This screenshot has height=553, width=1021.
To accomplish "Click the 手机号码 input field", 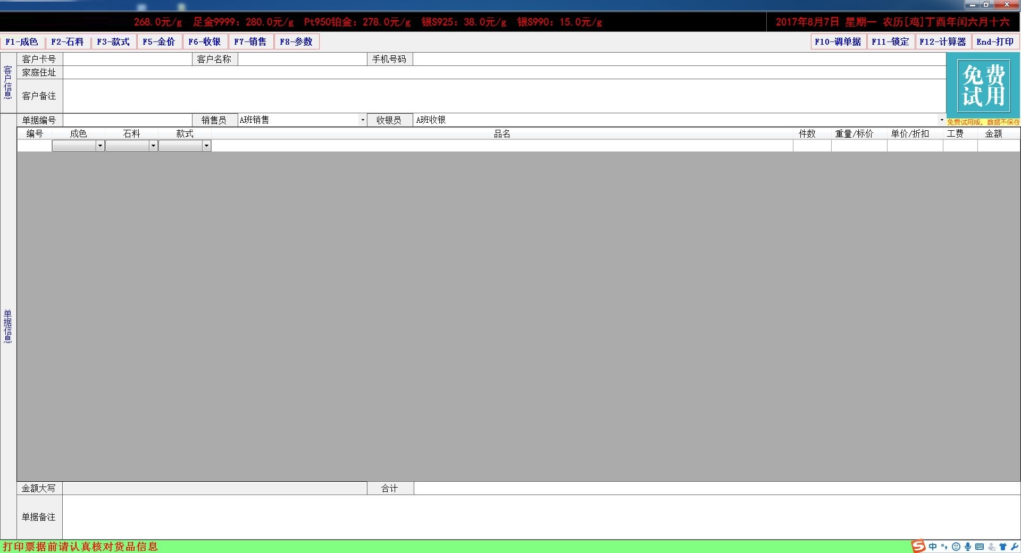I will (x=679, y=59).
